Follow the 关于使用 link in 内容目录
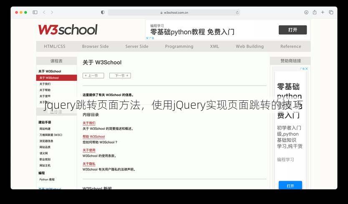348x204 pixels. coord(89,150)
